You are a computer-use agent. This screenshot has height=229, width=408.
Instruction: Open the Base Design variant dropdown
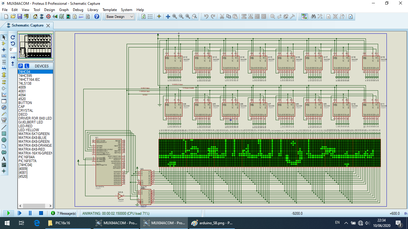pyautogui.click(x=120, y=17)
